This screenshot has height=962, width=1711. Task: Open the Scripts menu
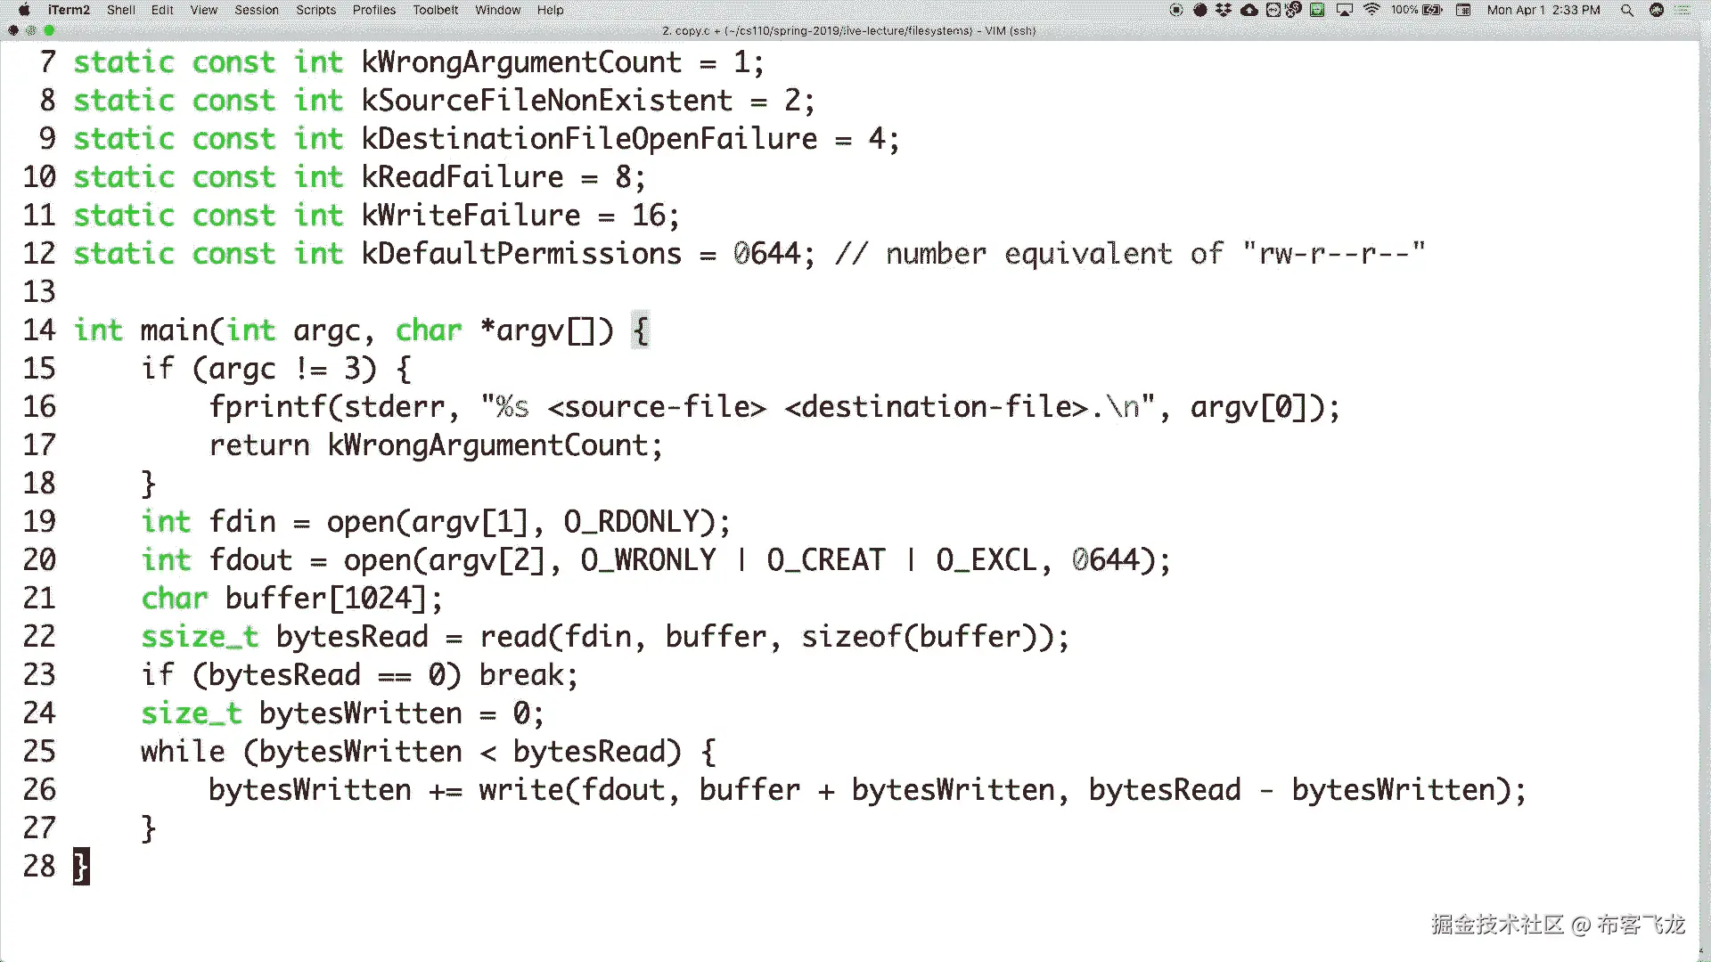[x=315, y=10]
